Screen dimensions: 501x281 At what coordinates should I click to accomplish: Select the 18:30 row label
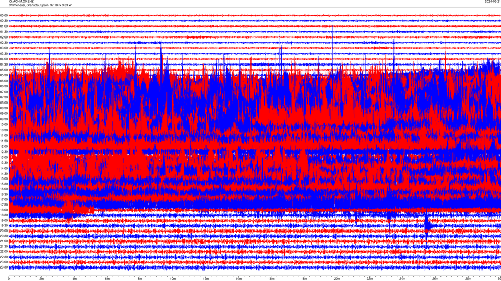point(4,215)
